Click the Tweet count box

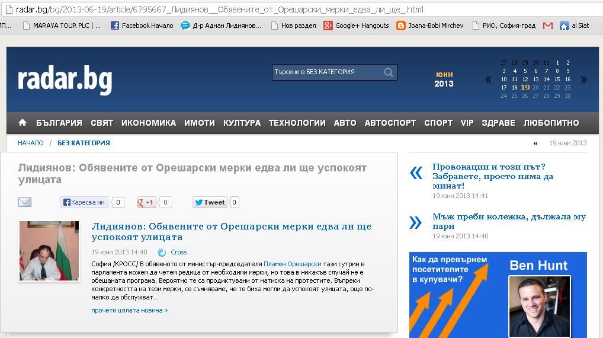[x=234, y=202]
